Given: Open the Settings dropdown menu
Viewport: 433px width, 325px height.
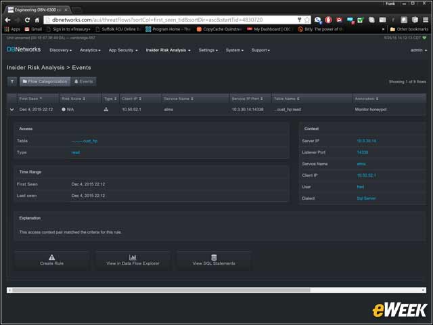Looking at the screenshot, I should pos(208,50).
